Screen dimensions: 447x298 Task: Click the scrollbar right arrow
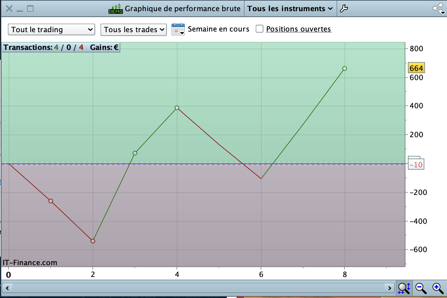point(389,288)
